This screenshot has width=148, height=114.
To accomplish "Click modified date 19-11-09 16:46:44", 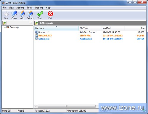I will pyautogui.click(x=112, y=39).
